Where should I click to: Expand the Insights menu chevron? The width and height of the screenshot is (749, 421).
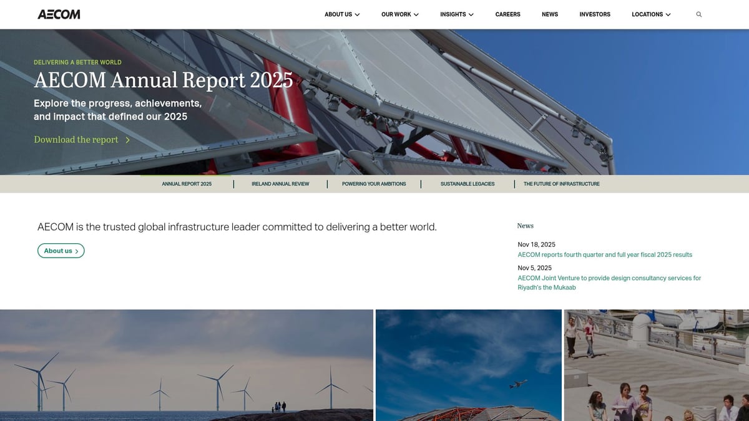(471, 14)
